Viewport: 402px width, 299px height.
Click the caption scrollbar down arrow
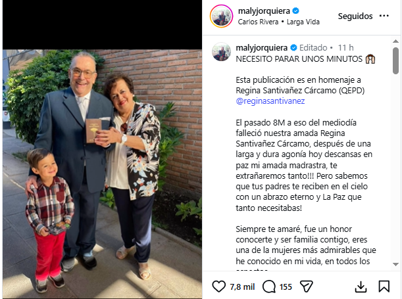(x=395, y=264)
